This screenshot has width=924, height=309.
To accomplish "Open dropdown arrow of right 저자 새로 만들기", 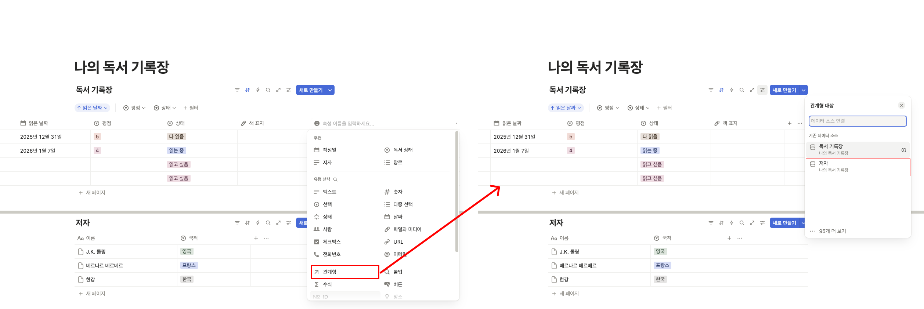I will click(803, 223).
